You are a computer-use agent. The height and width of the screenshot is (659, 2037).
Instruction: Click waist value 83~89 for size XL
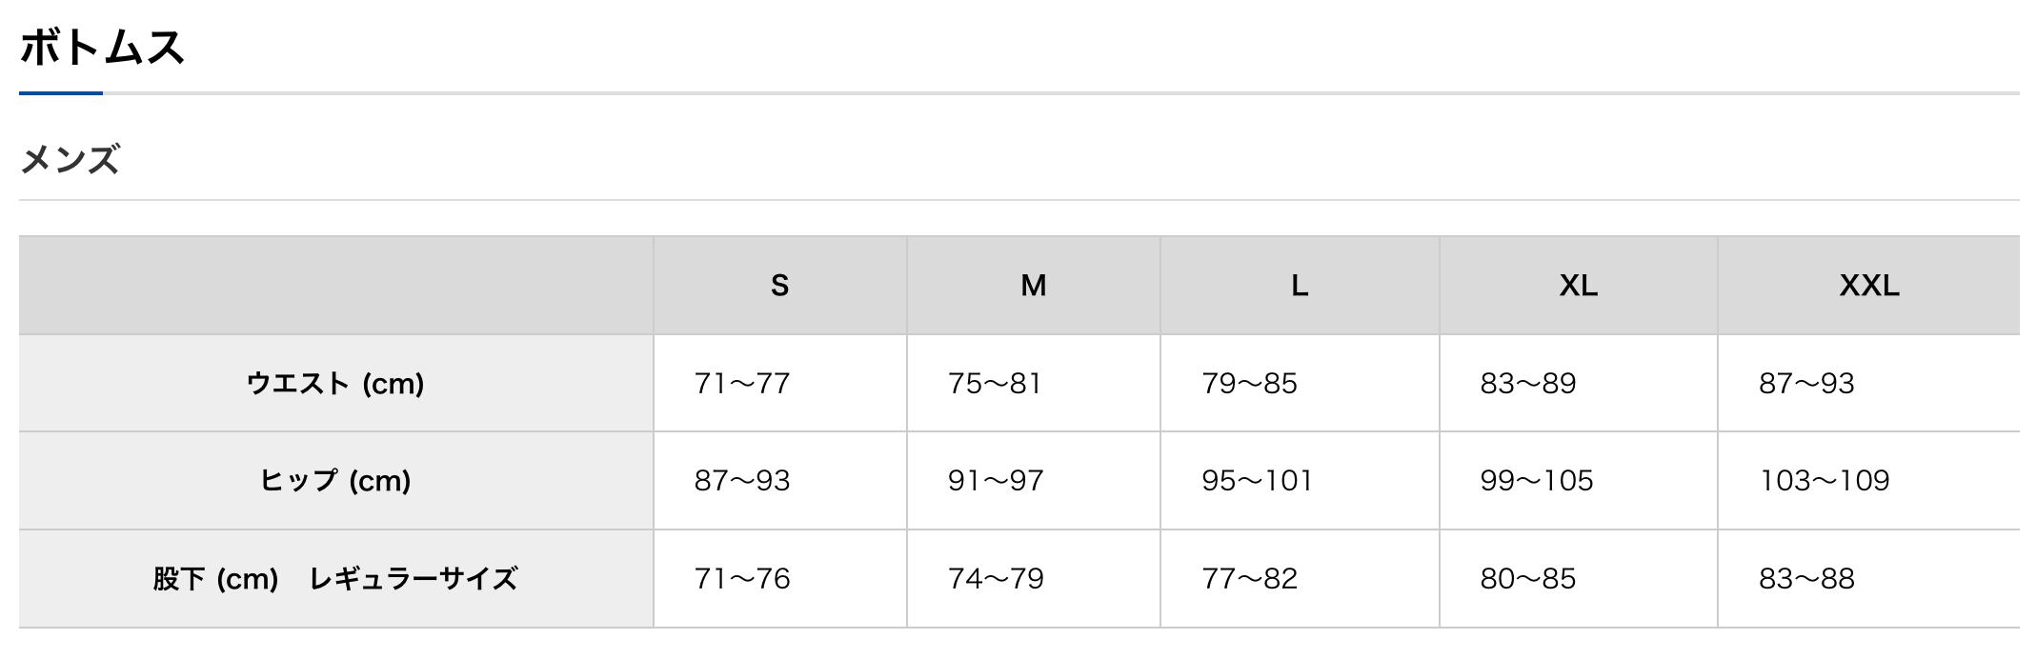[x=1528, y=384]
